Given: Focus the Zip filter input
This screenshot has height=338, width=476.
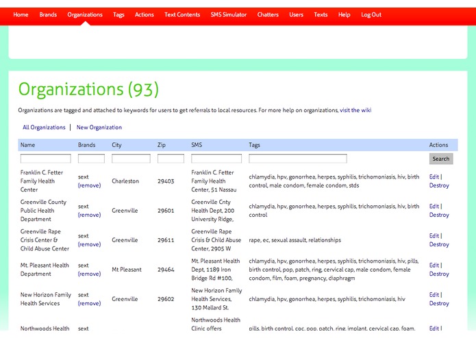Looking at the screenshot, I should click(171, 159).
